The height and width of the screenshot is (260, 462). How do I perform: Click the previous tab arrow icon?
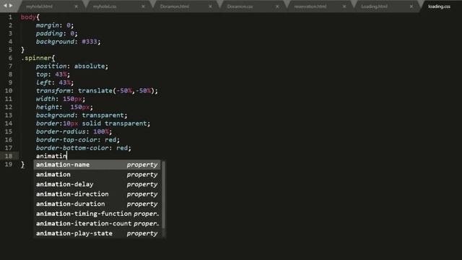pos(5,6)
